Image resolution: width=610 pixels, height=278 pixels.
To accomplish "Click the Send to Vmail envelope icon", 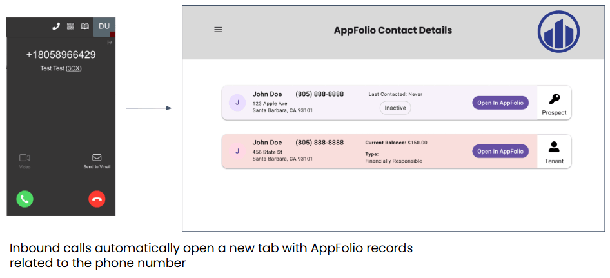I will 97,157.
